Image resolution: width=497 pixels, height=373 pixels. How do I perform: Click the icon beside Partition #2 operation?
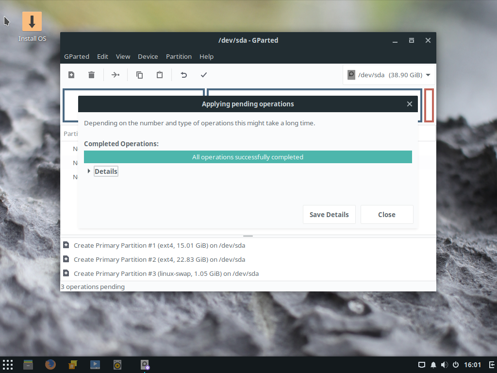pyautogui.click(x=66, y=259)
